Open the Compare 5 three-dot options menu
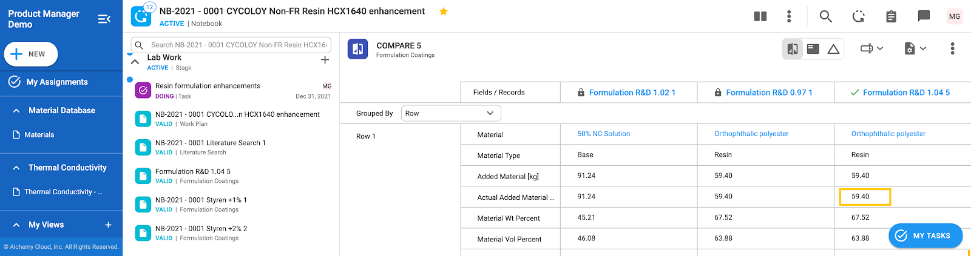 (x=952, y=48)
